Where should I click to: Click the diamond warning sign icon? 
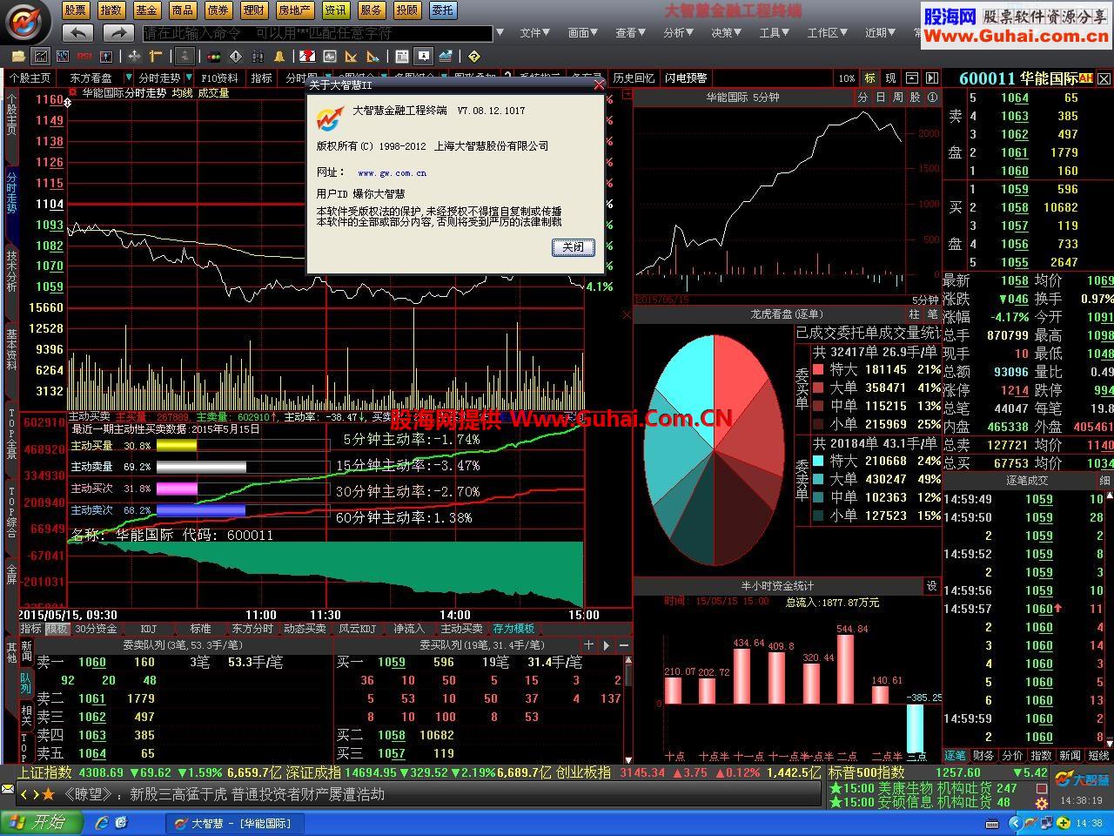pos(236,57)
